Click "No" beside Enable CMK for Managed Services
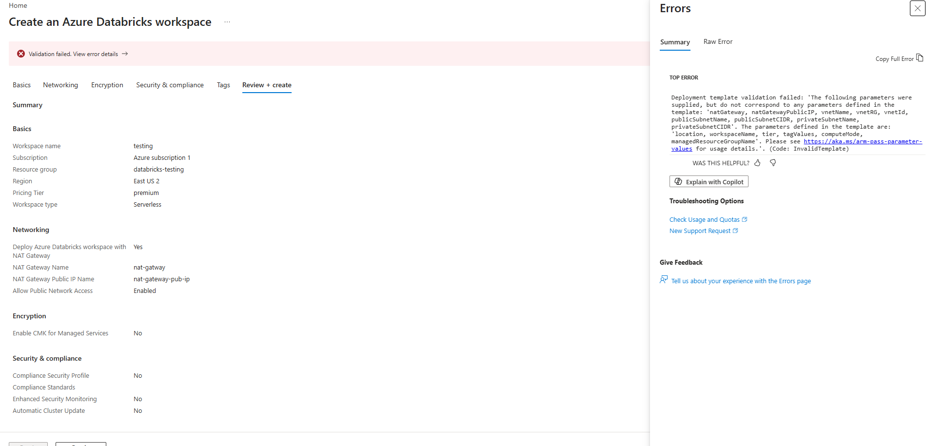 pyautogui.click(x=138, y=333)
